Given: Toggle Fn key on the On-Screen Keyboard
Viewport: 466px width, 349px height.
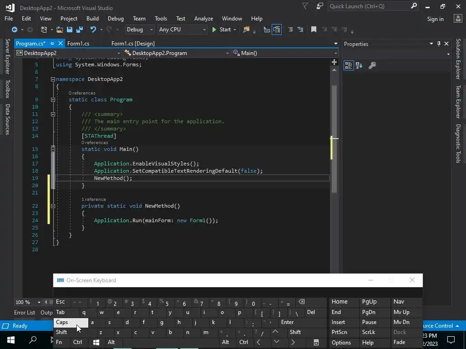Looking at the screenshot, I should coord(61,343).
